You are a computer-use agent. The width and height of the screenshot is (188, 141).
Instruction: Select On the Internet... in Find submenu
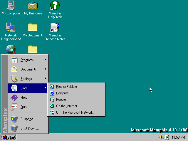(76, 106)
